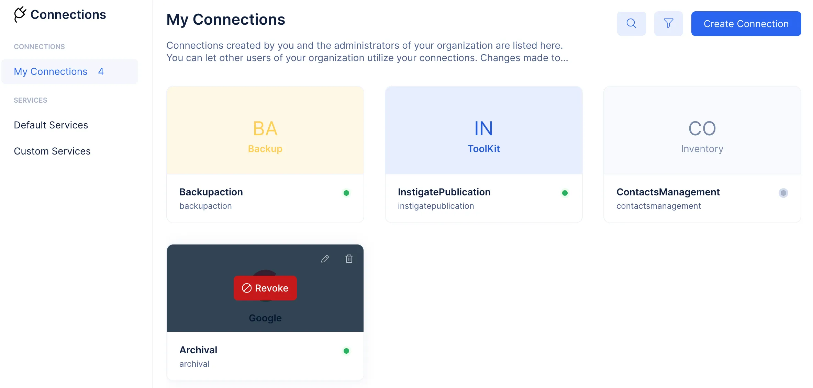
Task: Open the filter funnel icon
Action: pos(668,24)
